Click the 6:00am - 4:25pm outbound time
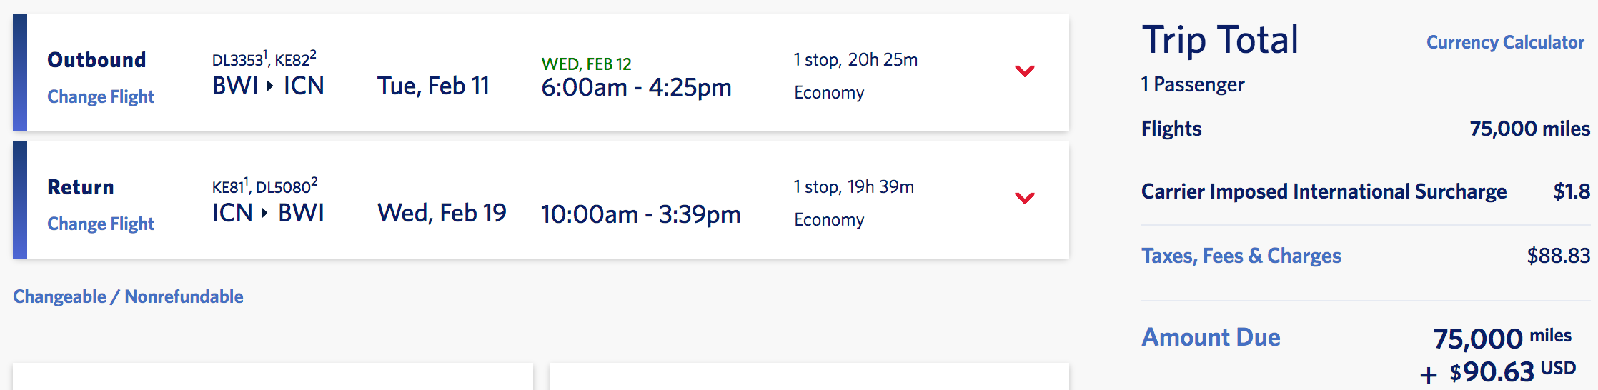This screenshot has width=1598, height=390. coord(636,88)
